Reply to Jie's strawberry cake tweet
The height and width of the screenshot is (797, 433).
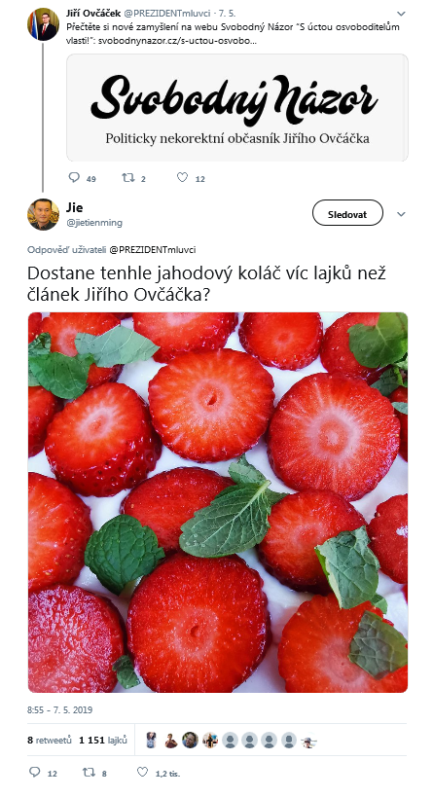click(x=35, y=772)
